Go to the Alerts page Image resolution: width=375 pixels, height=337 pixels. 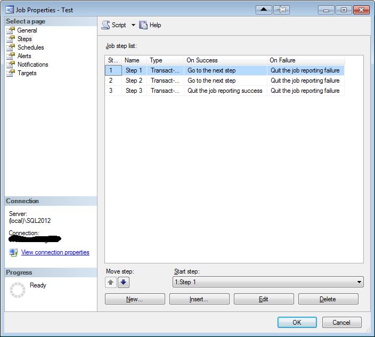click(x=24, y=56)
